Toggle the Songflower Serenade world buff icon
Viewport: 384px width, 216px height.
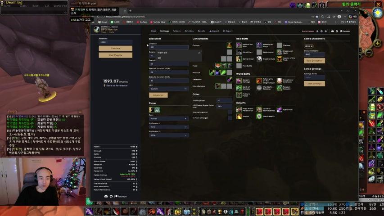(x=280, y=81)
